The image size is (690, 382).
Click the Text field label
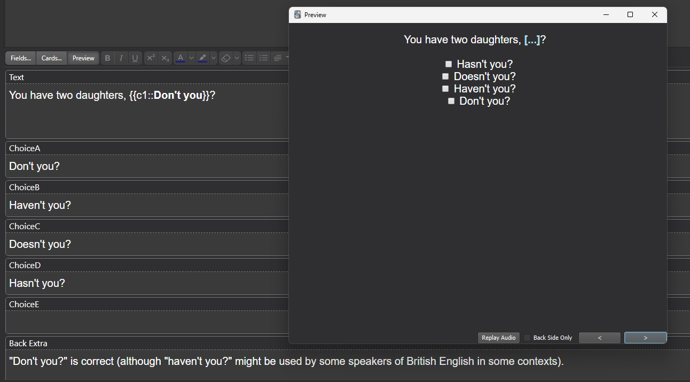pos(17,77)
